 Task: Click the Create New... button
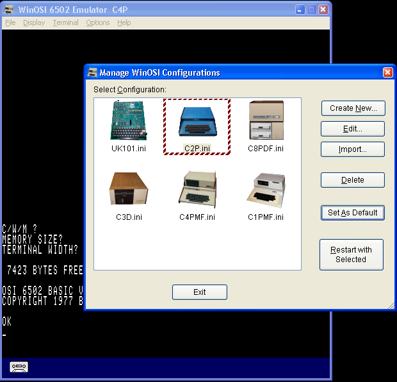pos(353,108)
